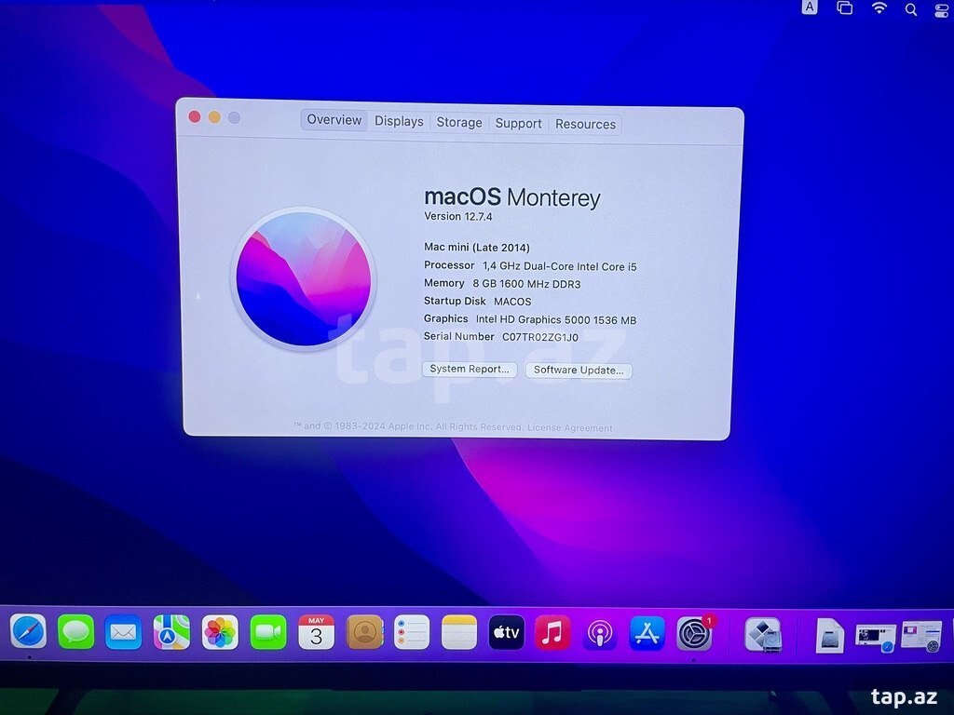Restore the minimized System Preferences window thumbnail
Image resolution: width=954 pixels, height=715 pixels.
pyautogui.click(x=921, y=637)
